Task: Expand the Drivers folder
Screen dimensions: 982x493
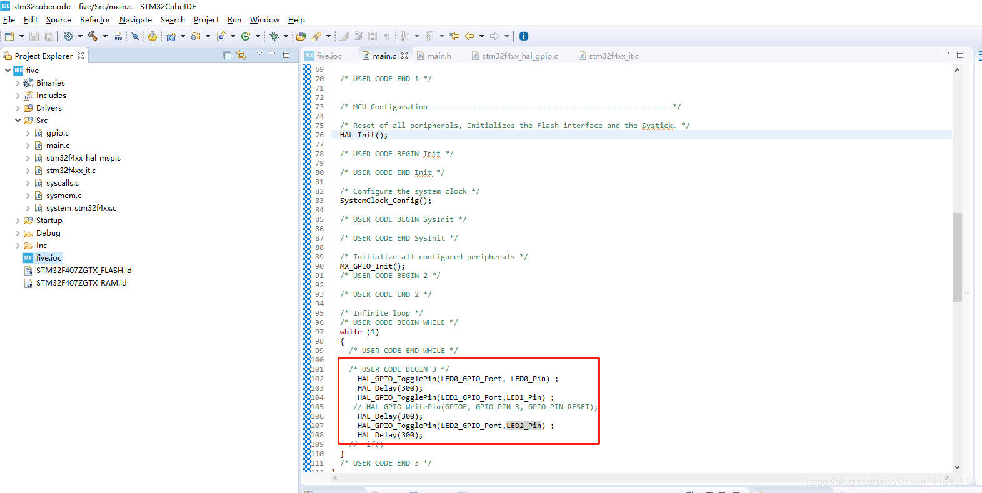Action: (18, 108)
